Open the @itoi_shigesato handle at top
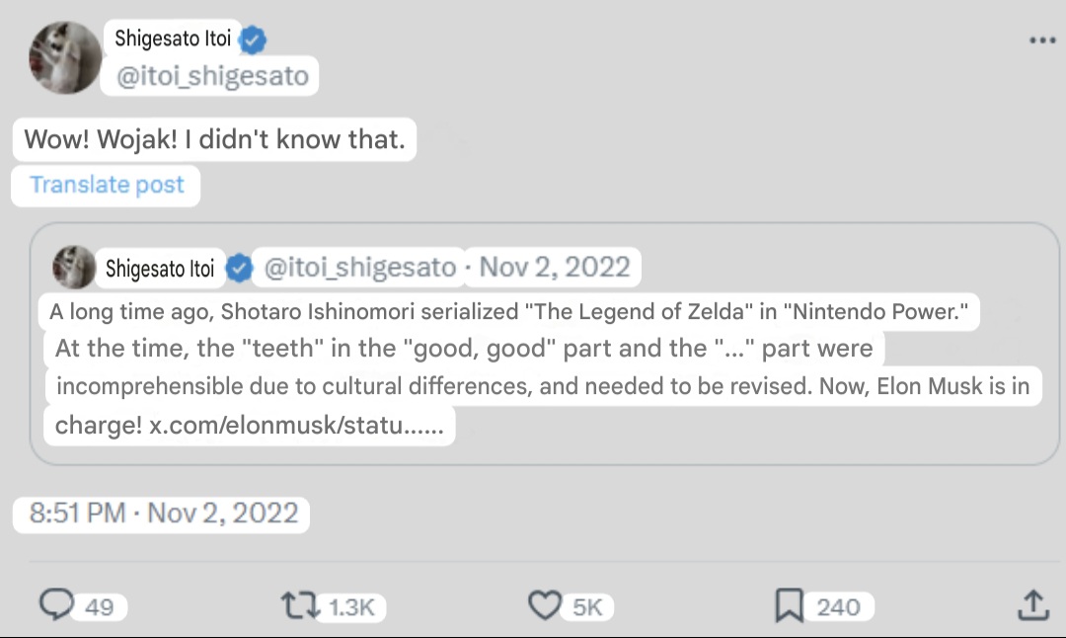Viewport: 1066px width, 638px height. tap(211, 76)
